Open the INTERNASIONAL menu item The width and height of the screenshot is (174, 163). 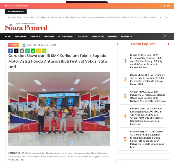[66, 36]
